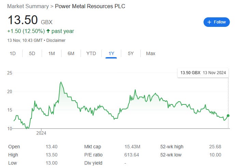Click the 13 Nov, 10:43 GMT timestamp
Viewport: 237px width, 168px height.
tap(25, 40)
